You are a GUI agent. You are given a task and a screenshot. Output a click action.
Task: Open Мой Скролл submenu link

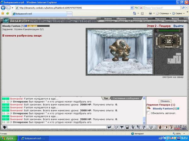pos(133,21)
